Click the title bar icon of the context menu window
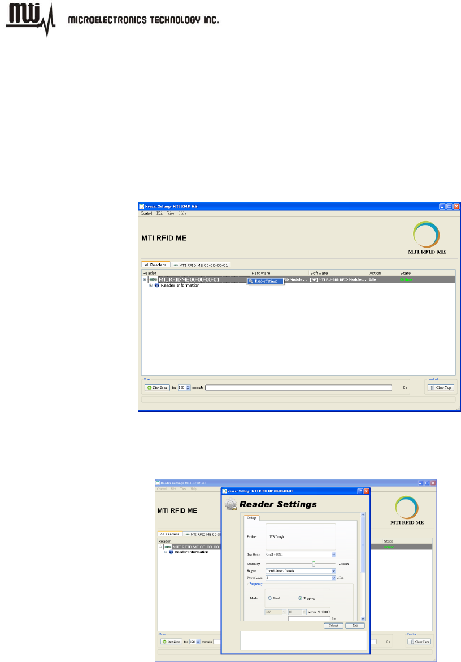461x662 pixels. tap(142, 206)
